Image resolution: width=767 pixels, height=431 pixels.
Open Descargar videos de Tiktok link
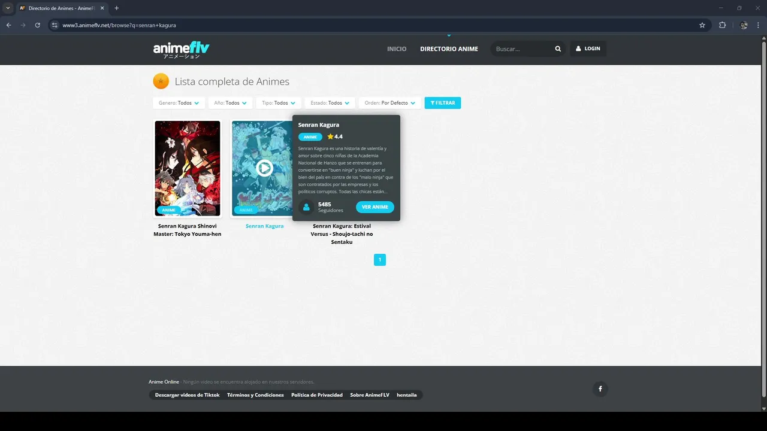pos(187,395)
